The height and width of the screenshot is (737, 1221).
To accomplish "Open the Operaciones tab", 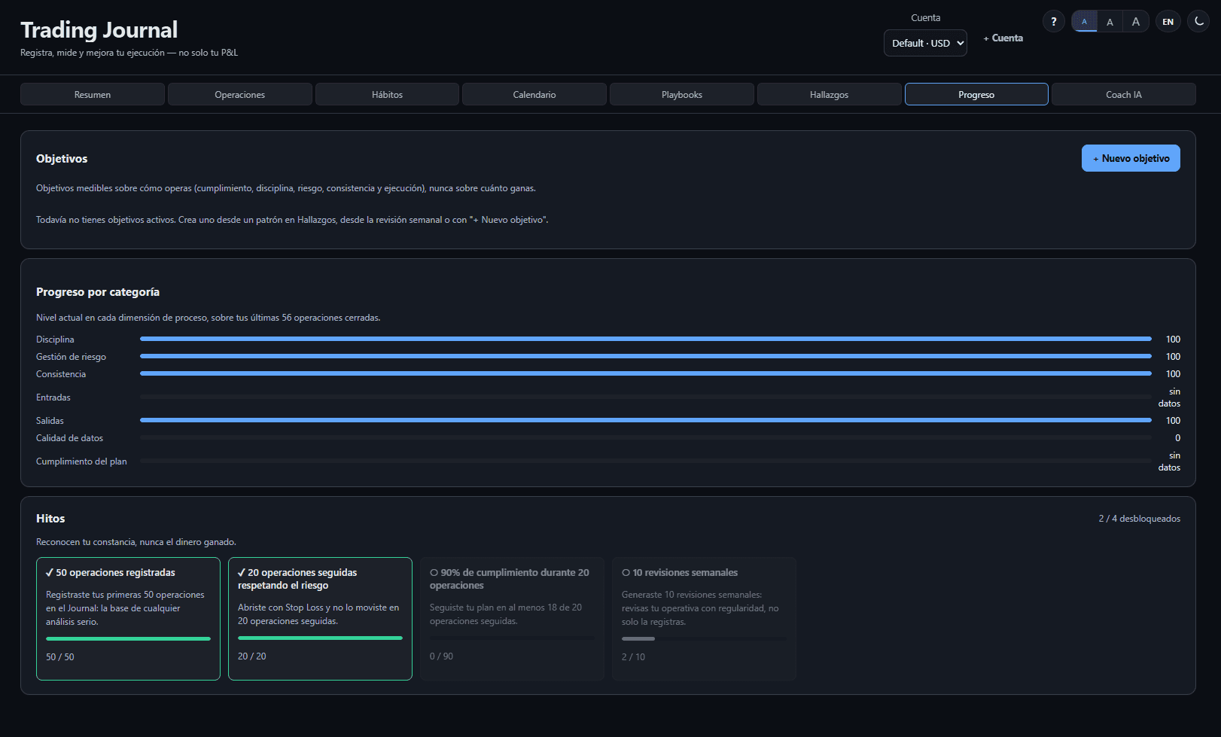I will pyautogui.click(x=239, y=94).
